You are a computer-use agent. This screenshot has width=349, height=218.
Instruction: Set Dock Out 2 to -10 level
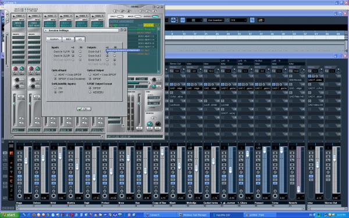point(115,56)
